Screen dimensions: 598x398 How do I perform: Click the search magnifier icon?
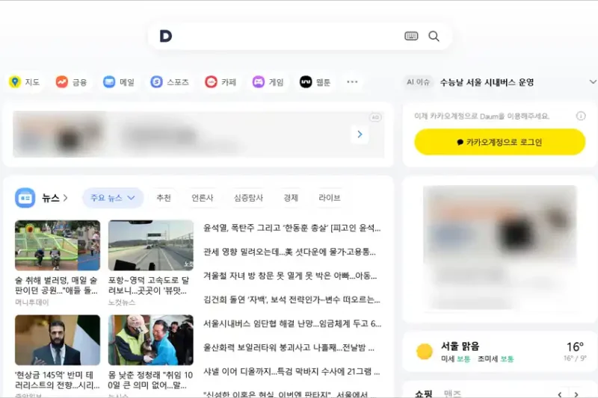[434, 36]
